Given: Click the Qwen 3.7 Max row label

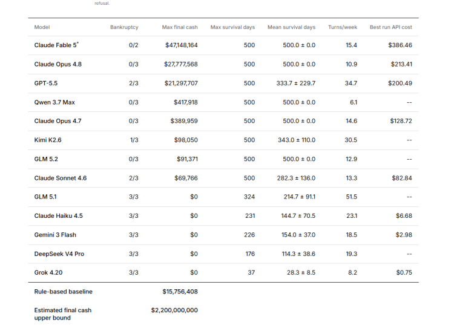Looking at the screenshot, I should 54,102.
